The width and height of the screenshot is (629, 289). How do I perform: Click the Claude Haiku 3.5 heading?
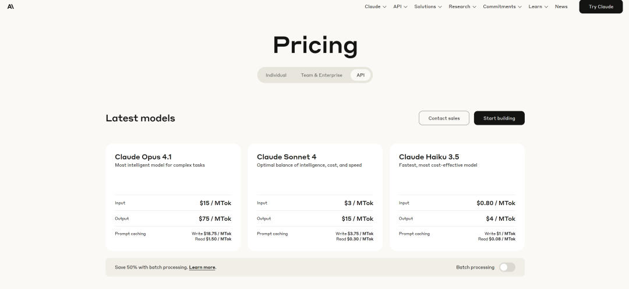tap(429, 157)
